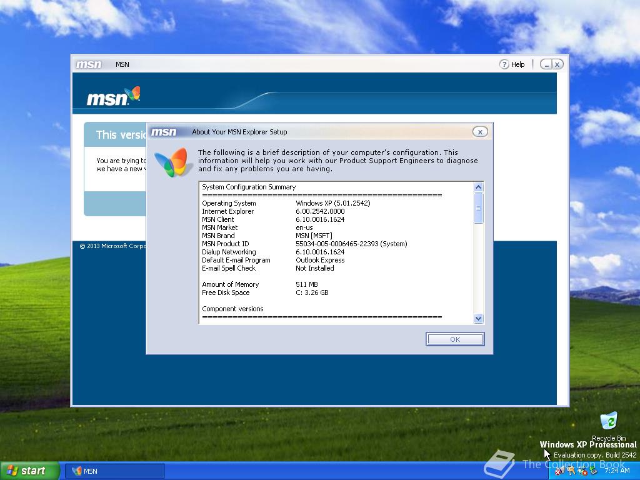Click the 'en-us' market value

click(x=304, y=227)
